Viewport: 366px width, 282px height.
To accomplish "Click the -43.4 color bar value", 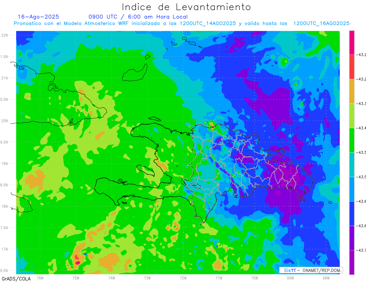I will [x=361, y=128].
